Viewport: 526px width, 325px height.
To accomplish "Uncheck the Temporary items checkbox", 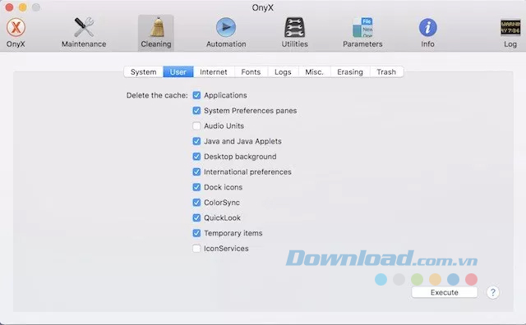I will (x=196, y=233).
